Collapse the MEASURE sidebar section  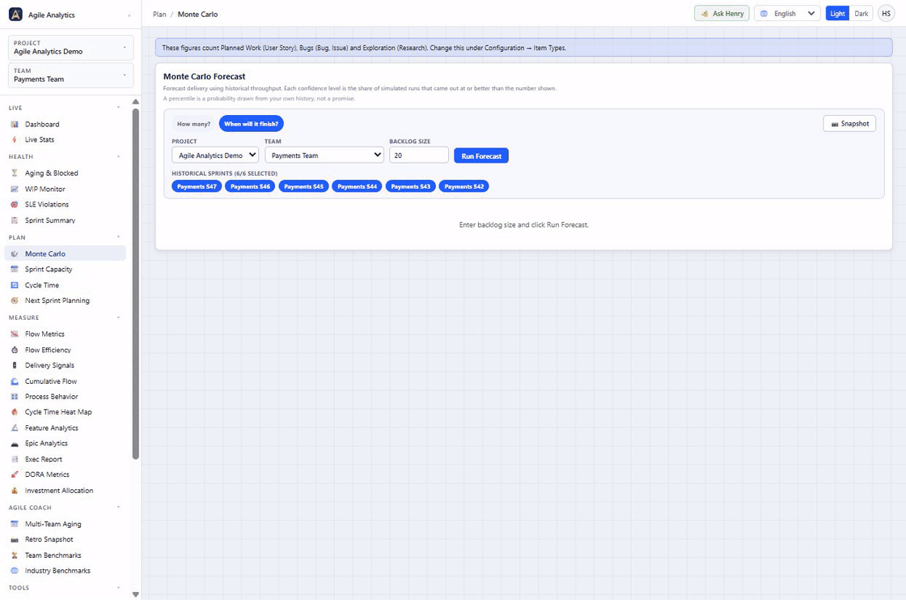point(118,317)
